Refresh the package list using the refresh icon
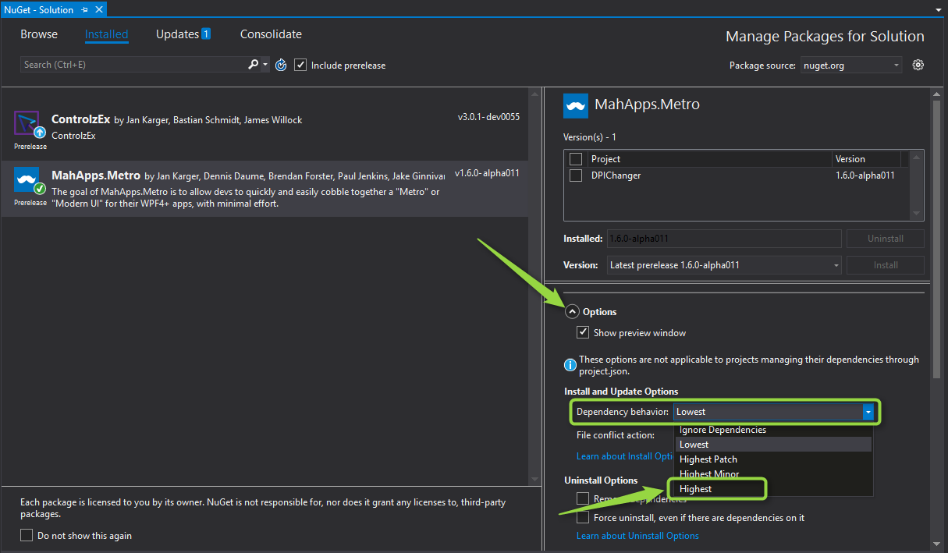 tap(280, 65)
